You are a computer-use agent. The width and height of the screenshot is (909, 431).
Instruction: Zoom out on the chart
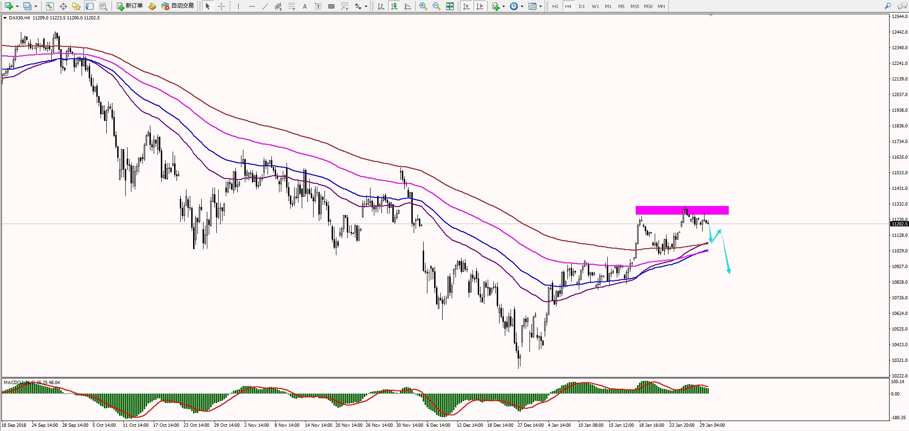coord(436,6)
